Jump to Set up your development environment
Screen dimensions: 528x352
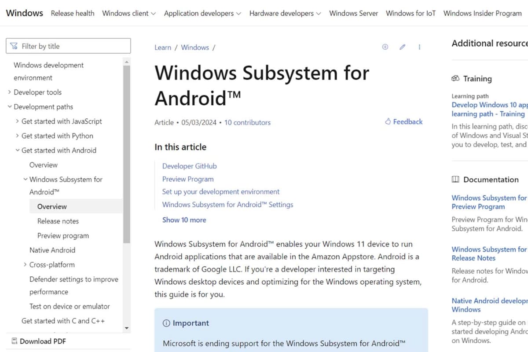[221, 192]
